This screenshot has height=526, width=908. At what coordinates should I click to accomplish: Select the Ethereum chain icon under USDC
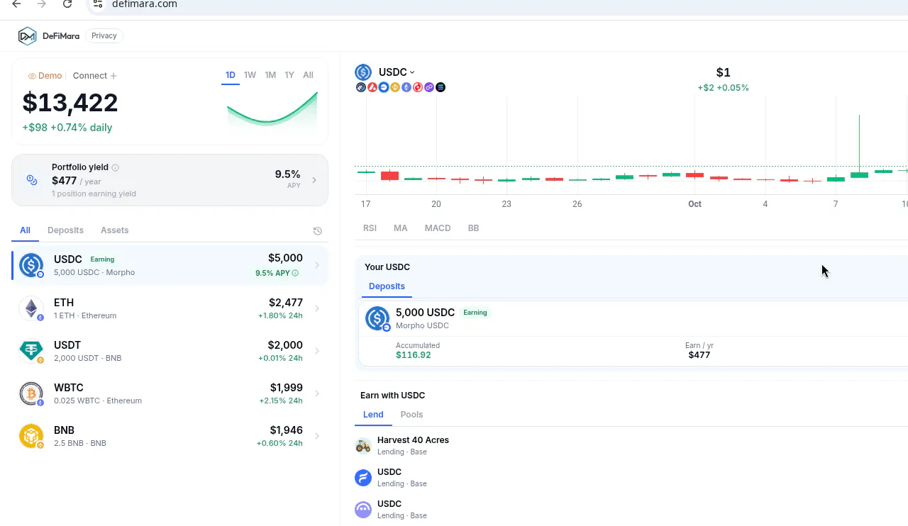[x=406, y=87]
